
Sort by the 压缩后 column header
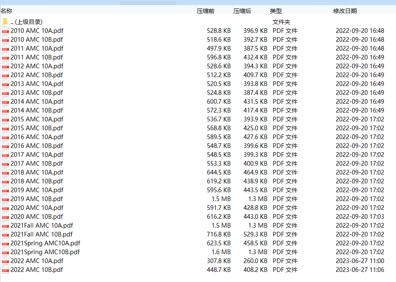coord(242,11)
